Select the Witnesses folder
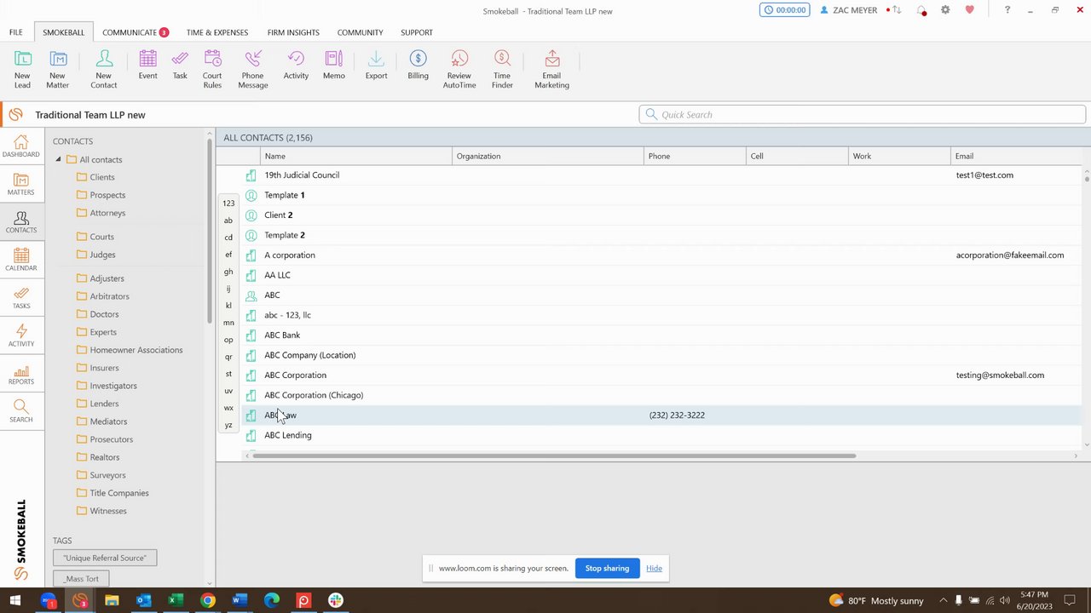 pyautogui.click(x=101, y=511)
